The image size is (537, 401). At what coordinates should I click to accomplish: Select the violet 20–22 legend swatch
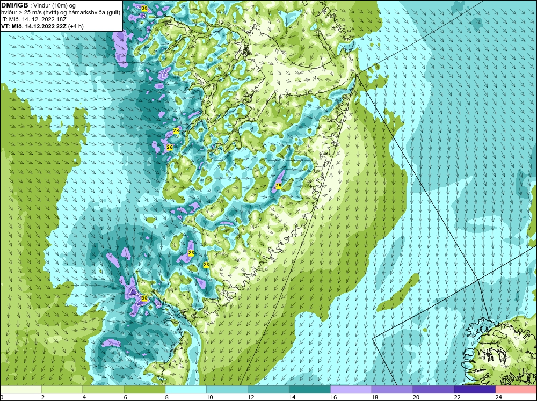point(433,390)
